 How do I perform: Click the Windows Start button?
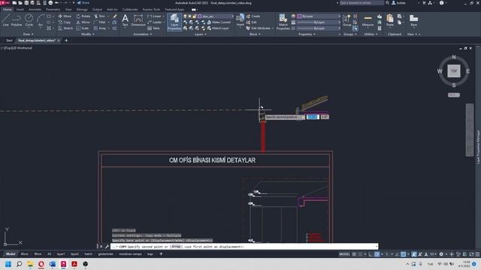click(8, 264)
